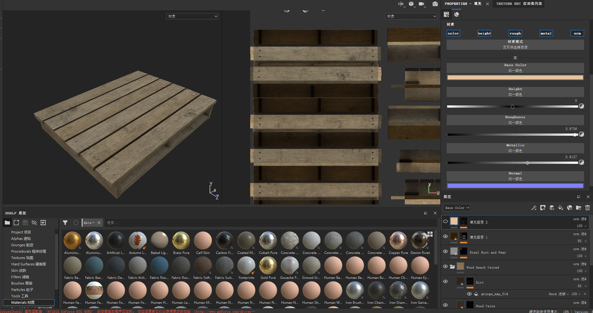593x313 pixels.
Task: Hide the Steel Rust and Wear layer
Action: point(445,251)
